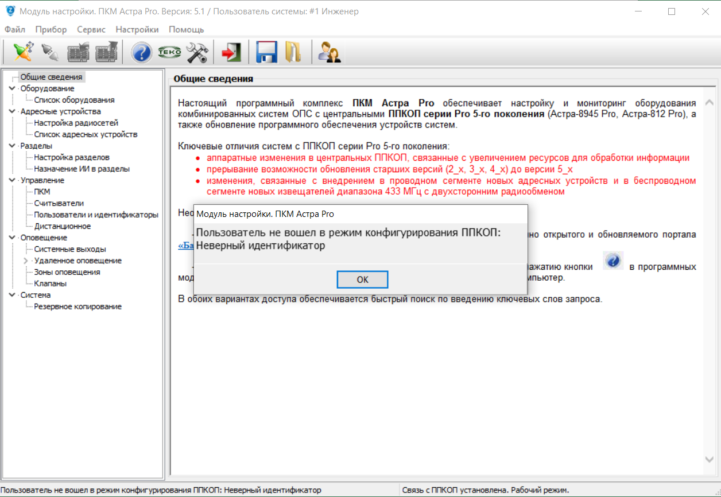Open help with the blue question mark icon
The image size is (721, 497).
(141, 52)
